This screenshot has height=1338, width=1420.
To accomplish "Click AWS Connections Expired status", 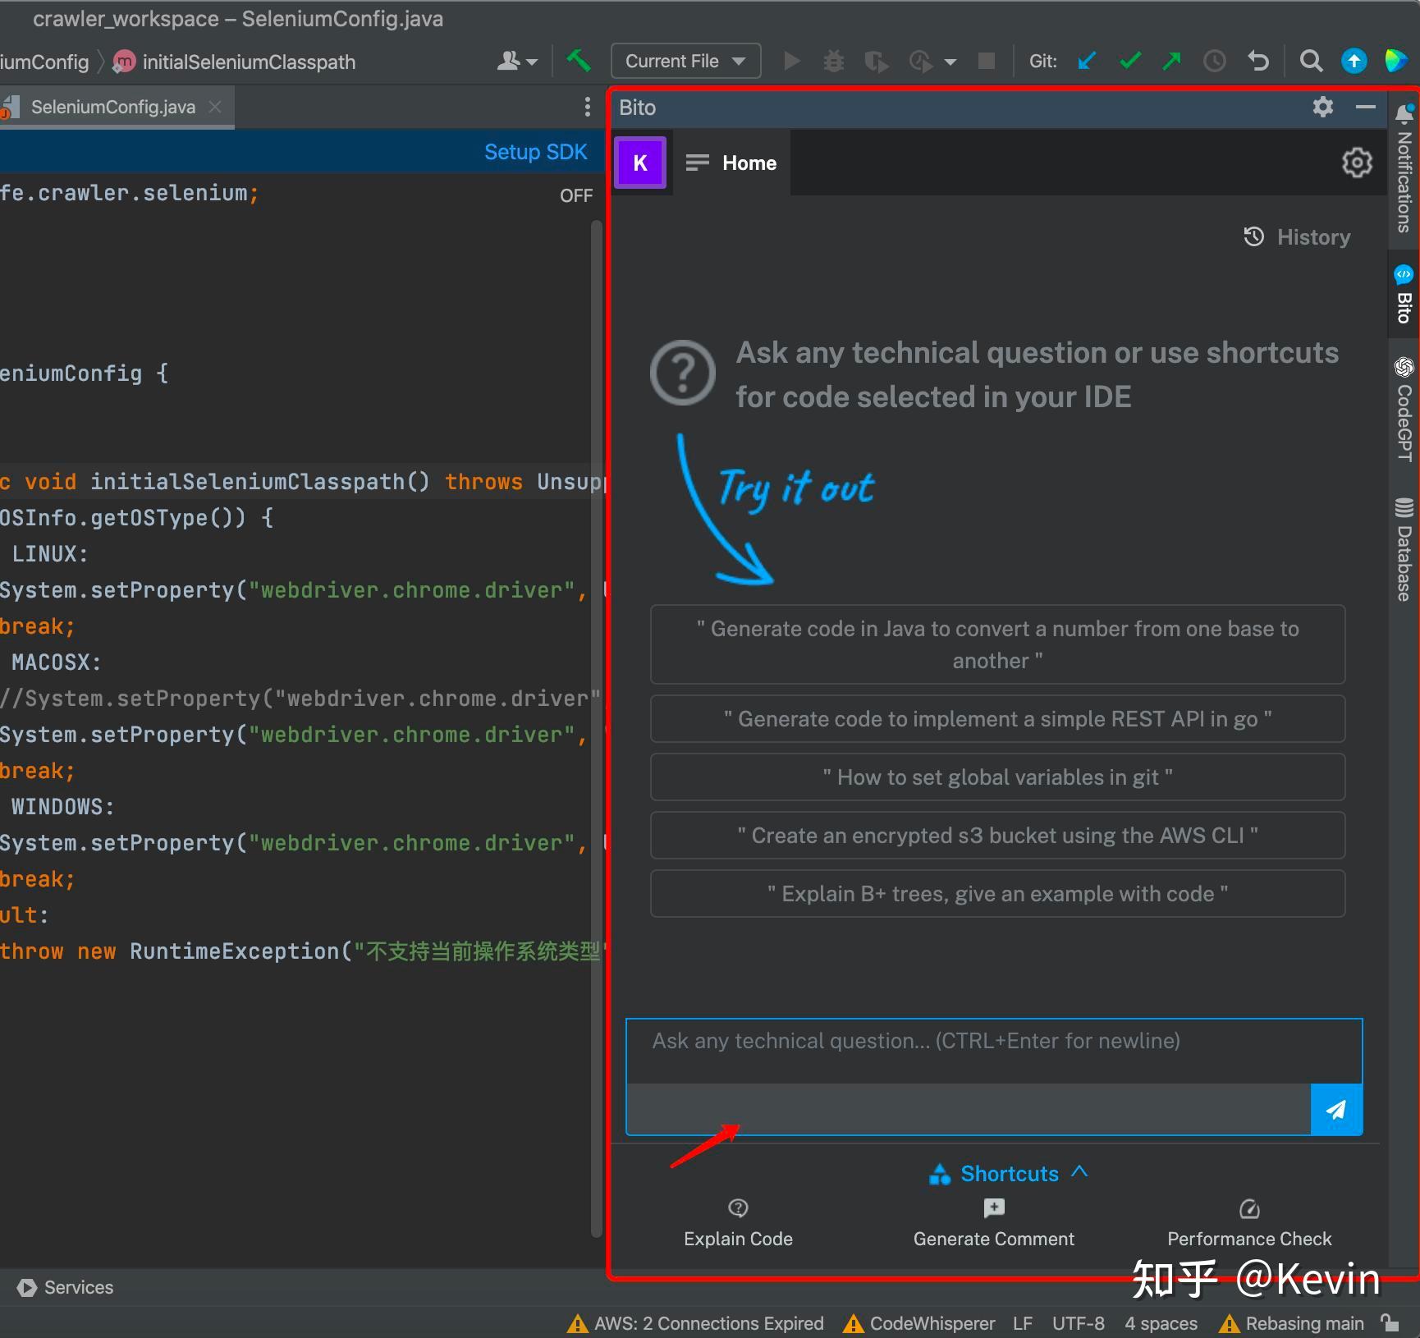I will [x=695, y=1323].
